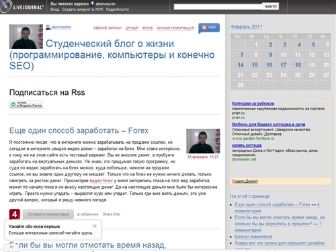
Task: Open sidebar link 'Блогун поменялся'
Action: coord(253,237)
